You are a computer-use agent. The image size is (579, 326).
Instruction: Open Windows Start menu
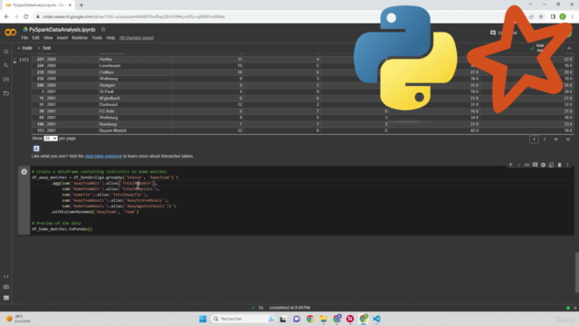(203, 319)
